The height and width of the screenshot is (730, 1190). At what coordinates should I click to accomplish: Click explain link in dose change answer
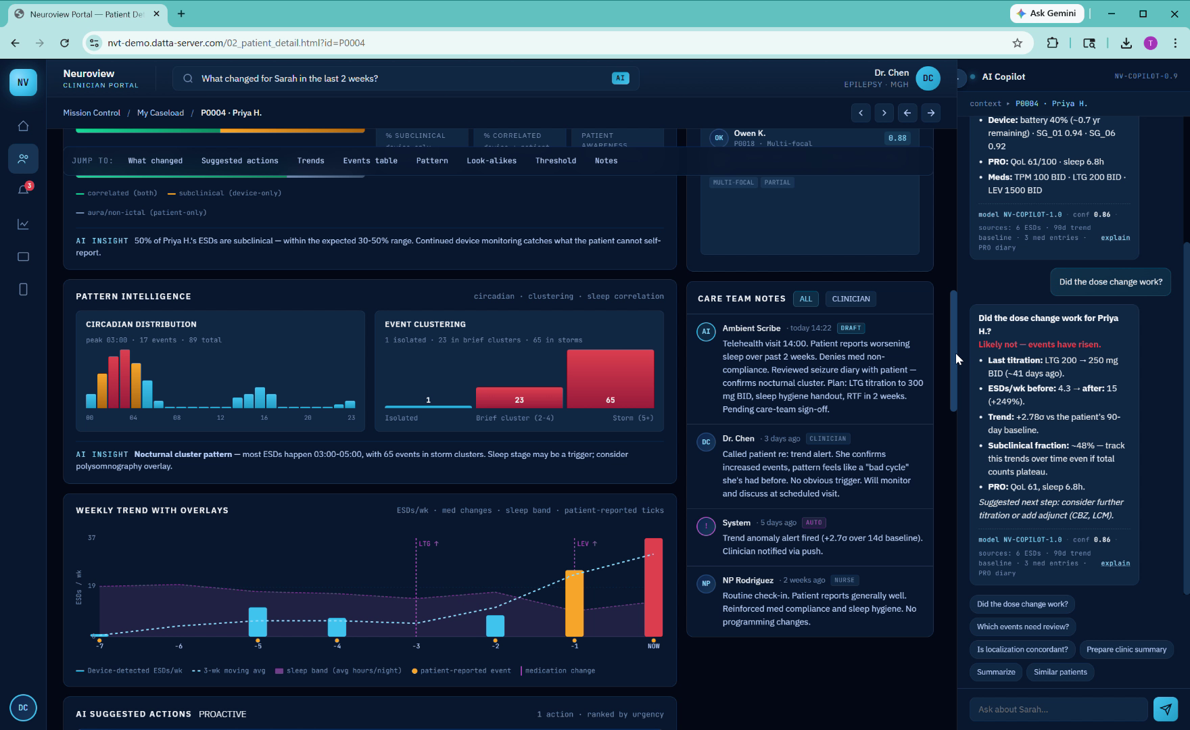tap(1115, 563)
